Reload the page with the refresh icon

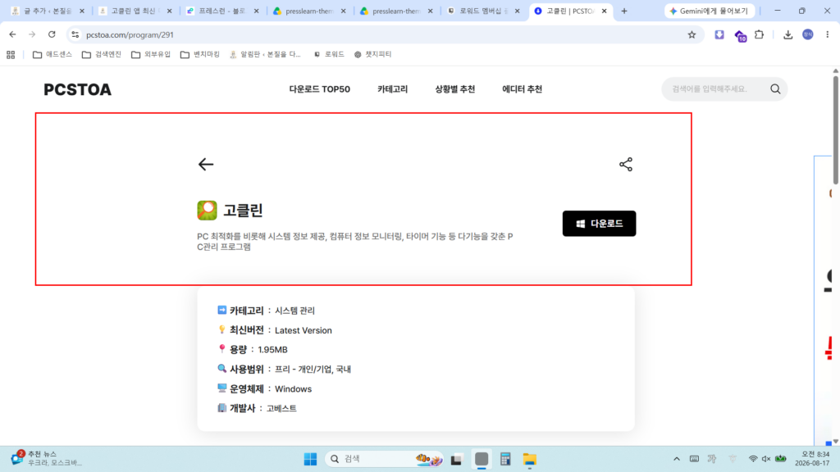click(52, 34)
